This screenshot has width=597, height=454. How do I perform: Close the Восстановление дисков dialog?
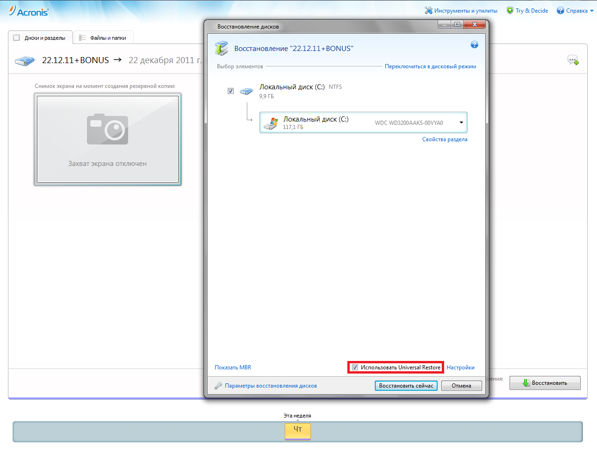pos(475,24)
